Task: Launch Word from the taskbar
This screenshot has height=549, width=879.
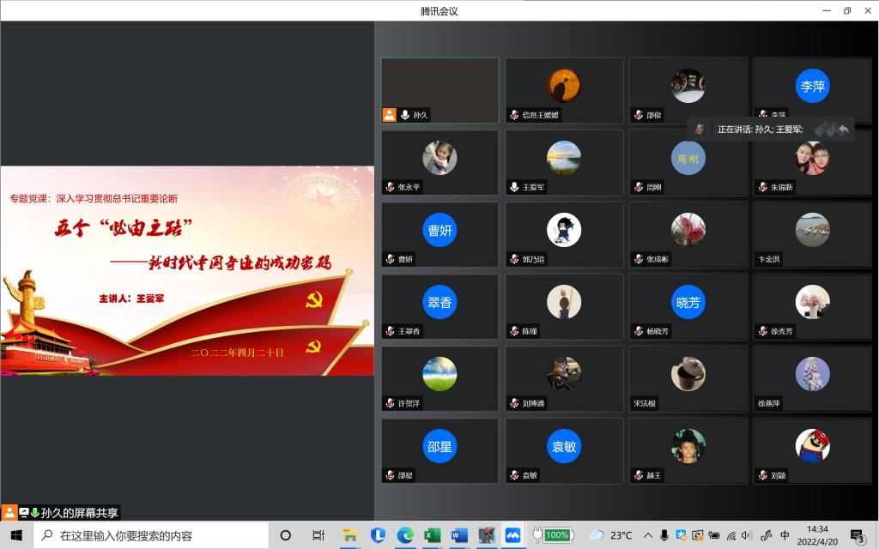Action: click(x=459, y=535)
